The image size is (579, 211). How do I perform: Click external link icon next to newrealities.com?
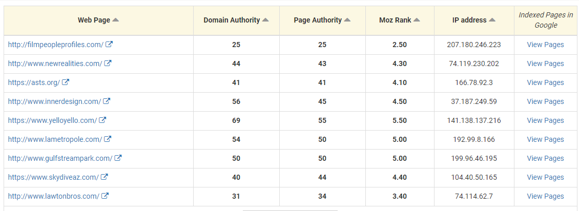point(108,64)
